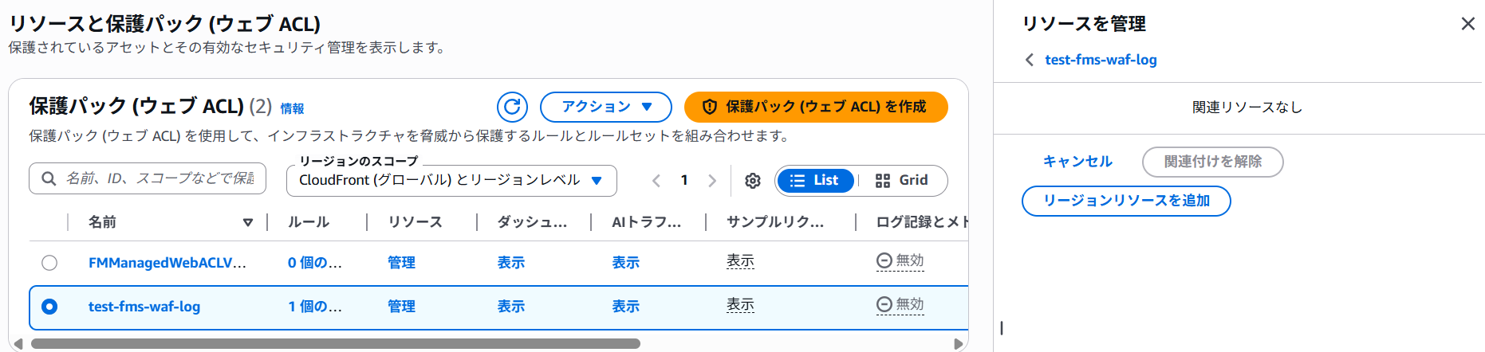Click back chevron beside test-fms-waf-log

click(1030, 60)
